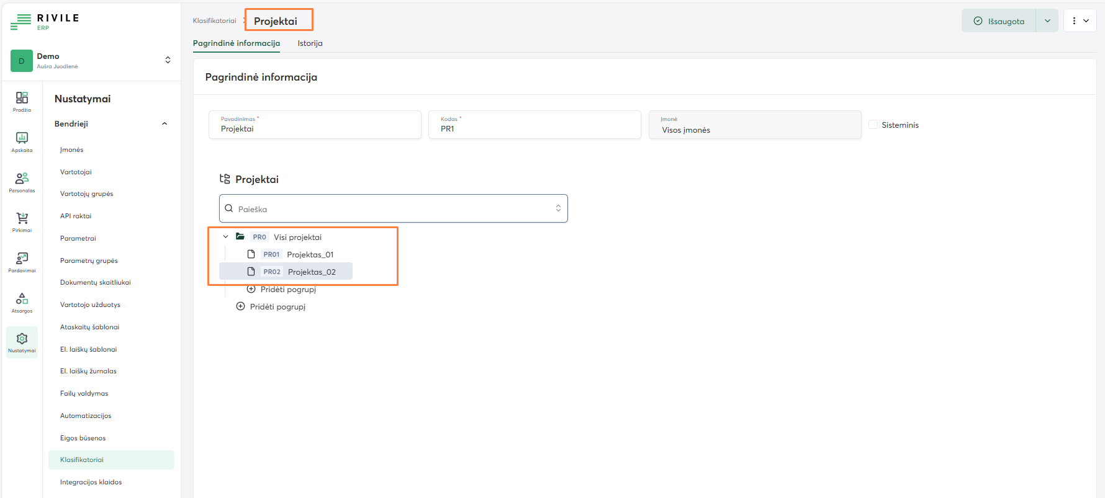Open the Pirkimai shopping cart icon
This screenshot has height=498, width=1105.
click(x=22, y=221)
